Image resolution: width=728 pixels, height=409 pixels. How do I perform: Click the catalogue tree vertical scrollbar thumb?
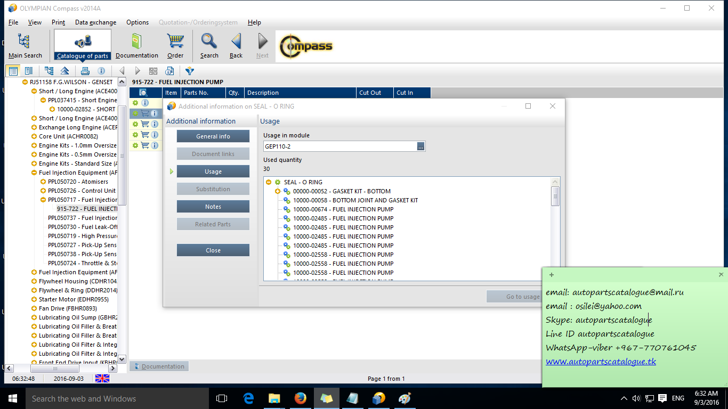coord(122,156)
